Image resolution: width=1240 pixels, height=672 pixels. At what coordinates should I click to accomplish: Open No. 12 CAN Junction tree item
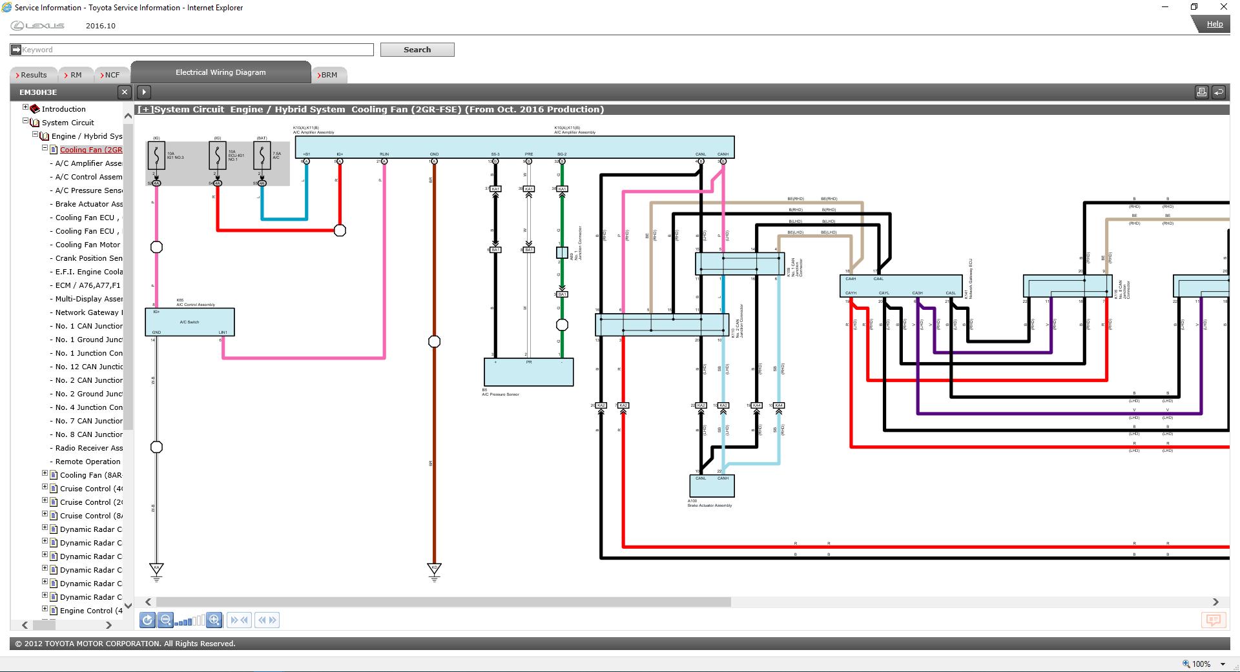[x=88, y=367]
